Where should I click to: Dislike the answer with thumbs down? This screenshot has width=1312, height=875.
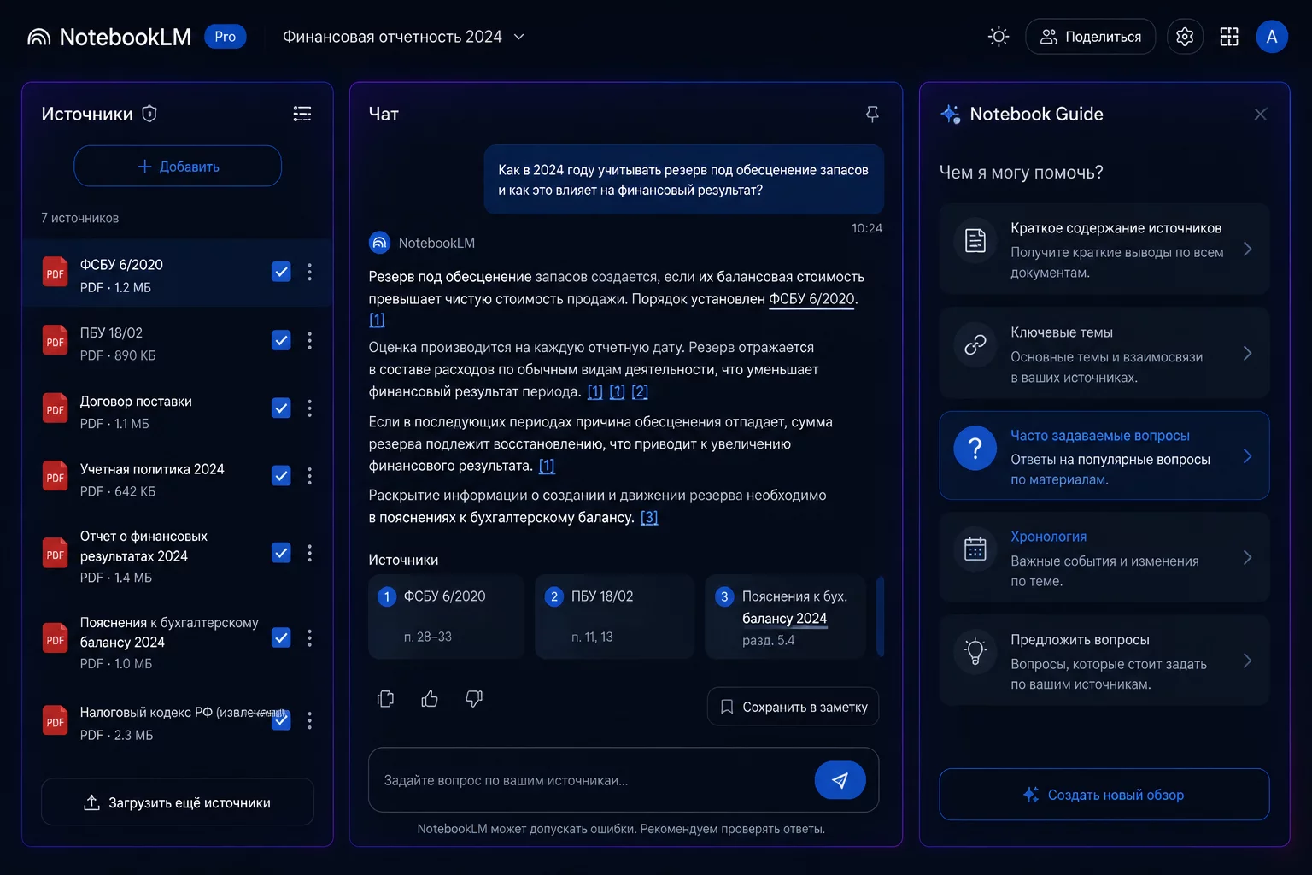click(x=474, y=699)
